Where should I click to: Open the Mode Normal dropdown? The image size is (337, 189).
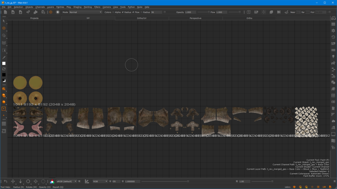[x=86, y=12]
